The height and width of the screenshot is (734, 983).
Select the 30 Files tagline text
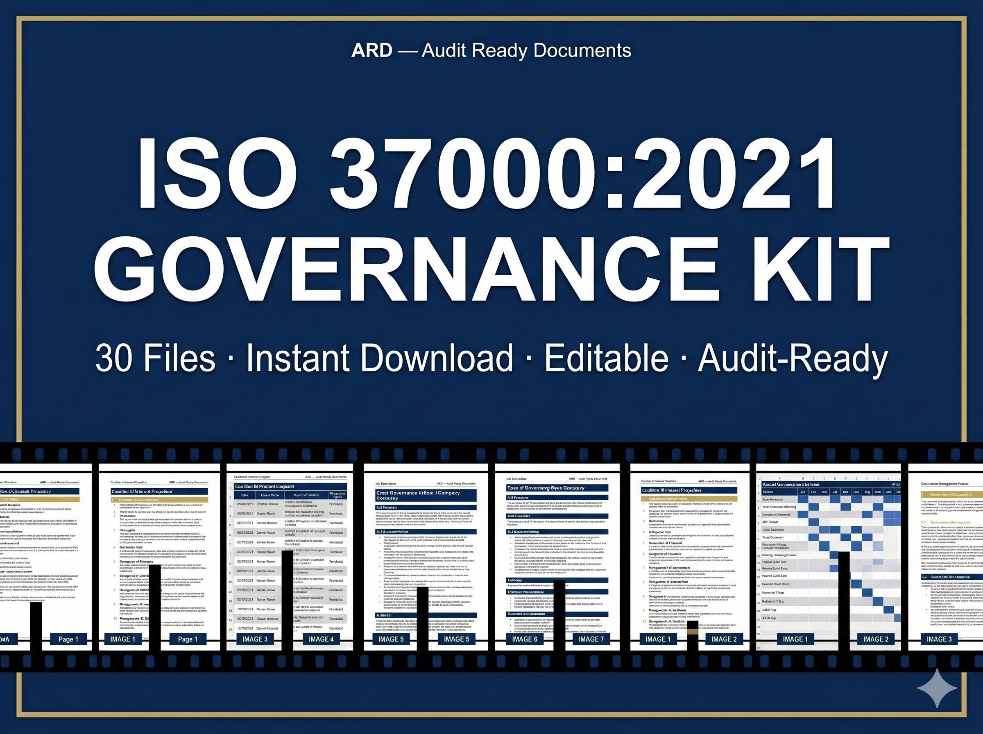(155, 358)
